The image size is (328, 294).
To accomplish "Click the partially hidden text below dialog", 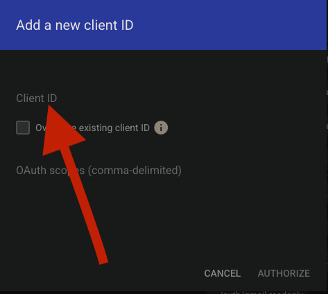I will [262, 293].
